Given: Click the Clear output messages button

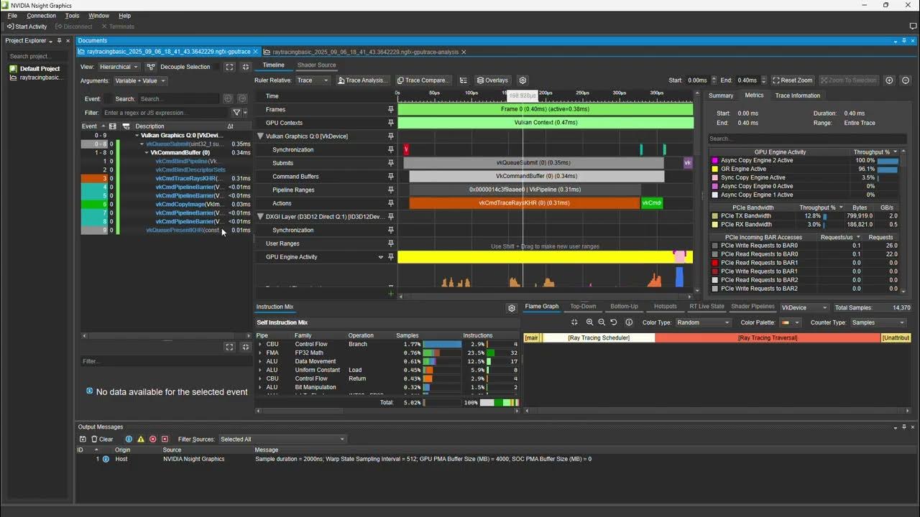Looking at the screenshot, I should click(x=102, y=439).
